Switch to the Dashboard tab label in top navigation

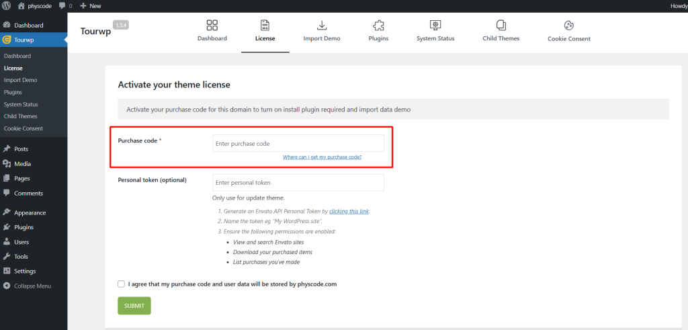coord(212,38)
